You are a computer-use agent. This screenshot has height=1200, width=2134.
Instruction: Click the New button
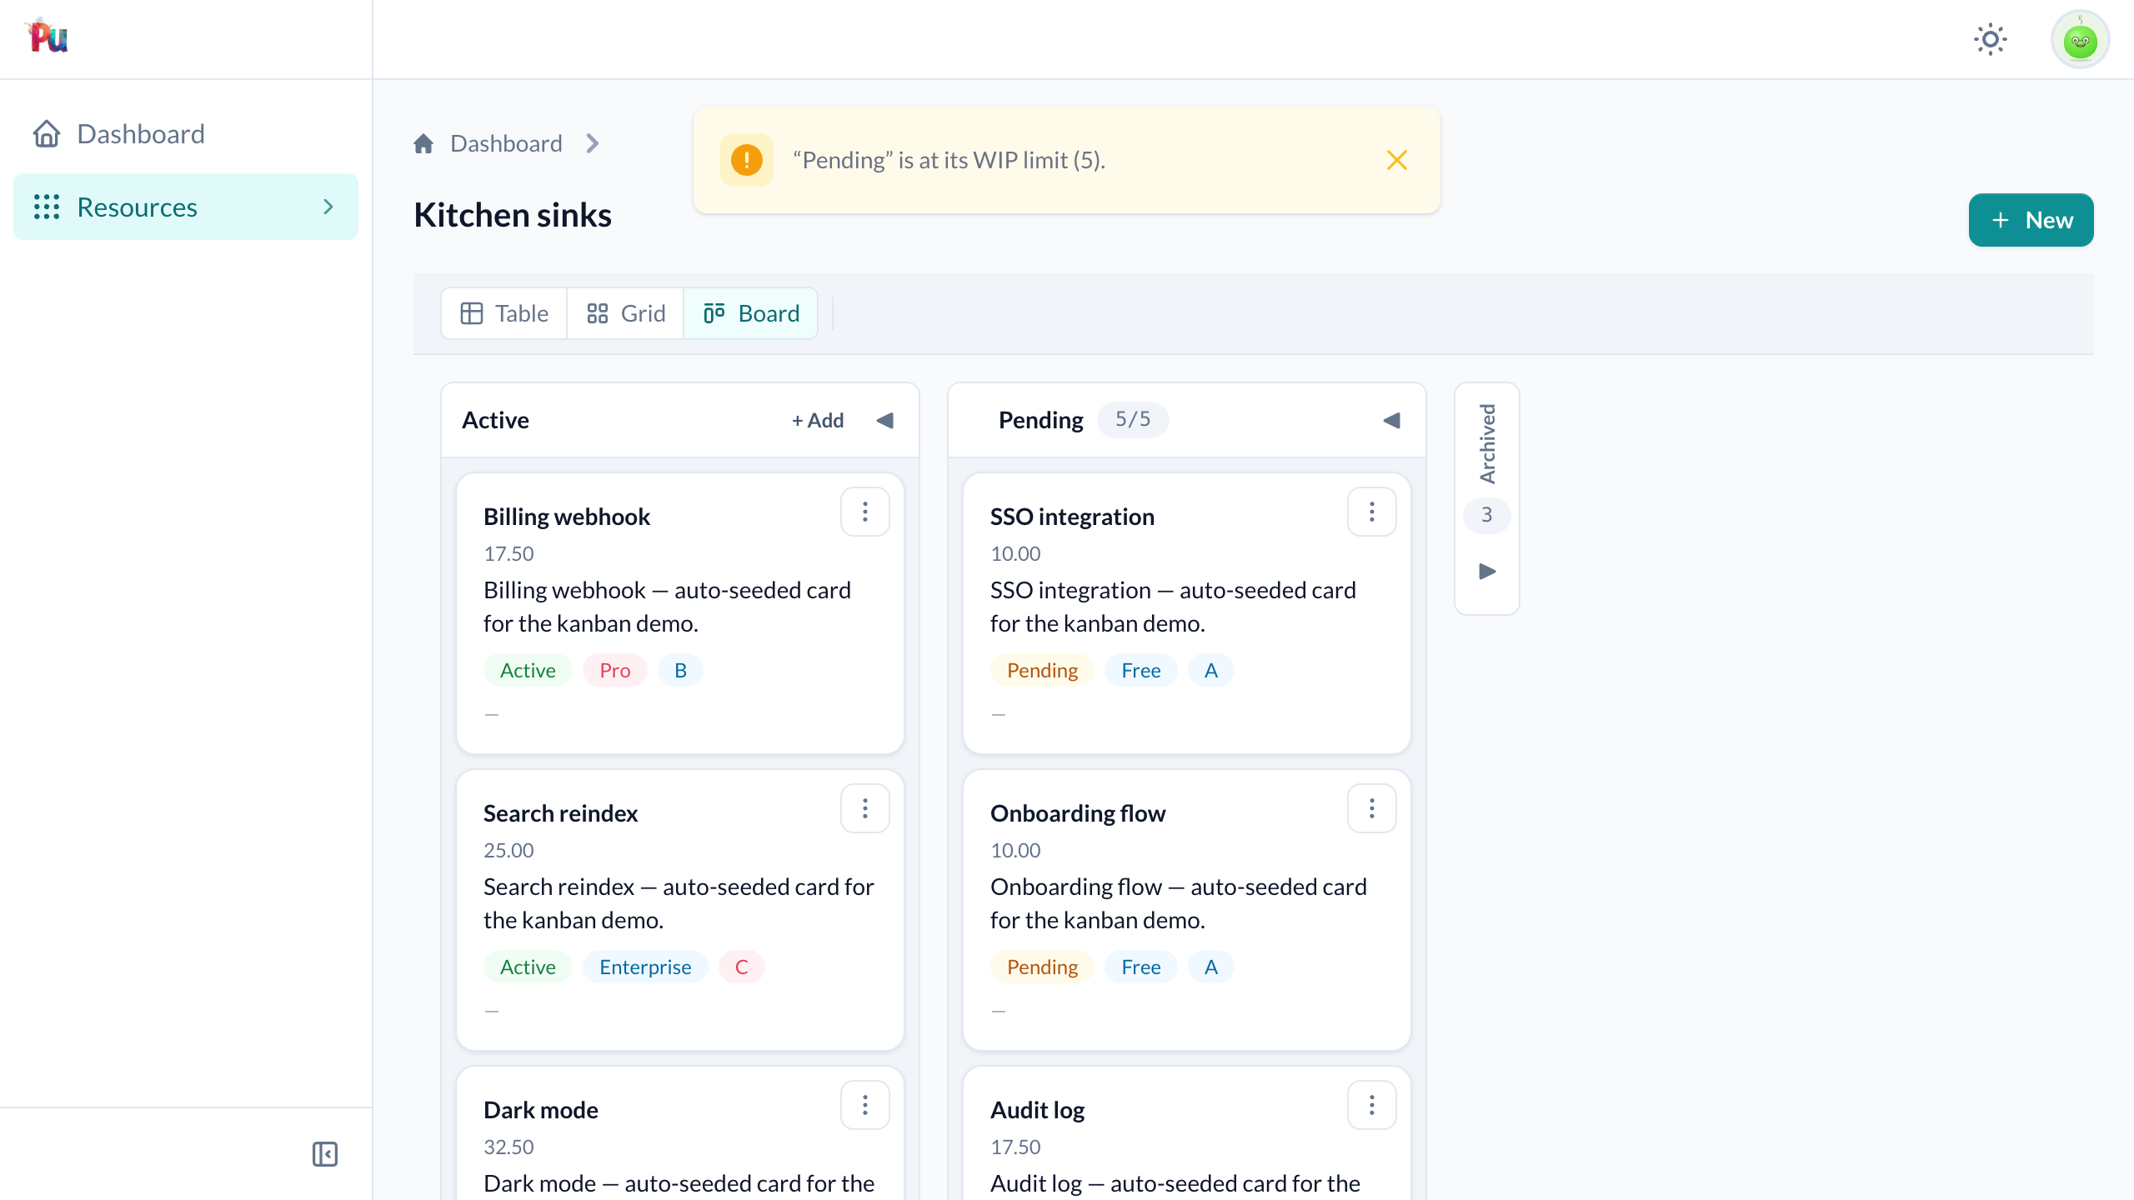(2031, 220)
